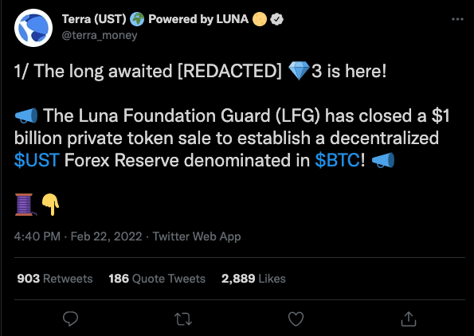View the 2,889 Likes list

(x=253, y=279)
